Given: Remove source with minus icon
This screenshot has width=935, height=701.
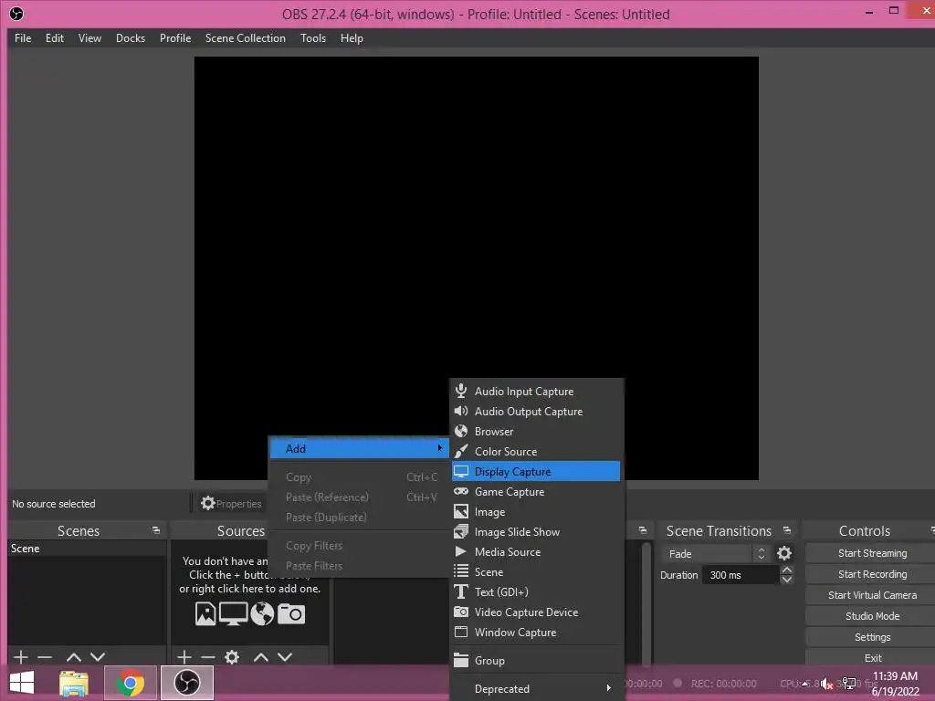Looking at the screenshot, I should tap(208, 657).
